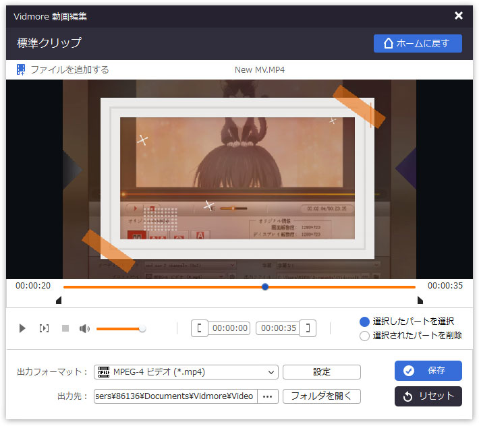Set start point with left bracket button

199,328
